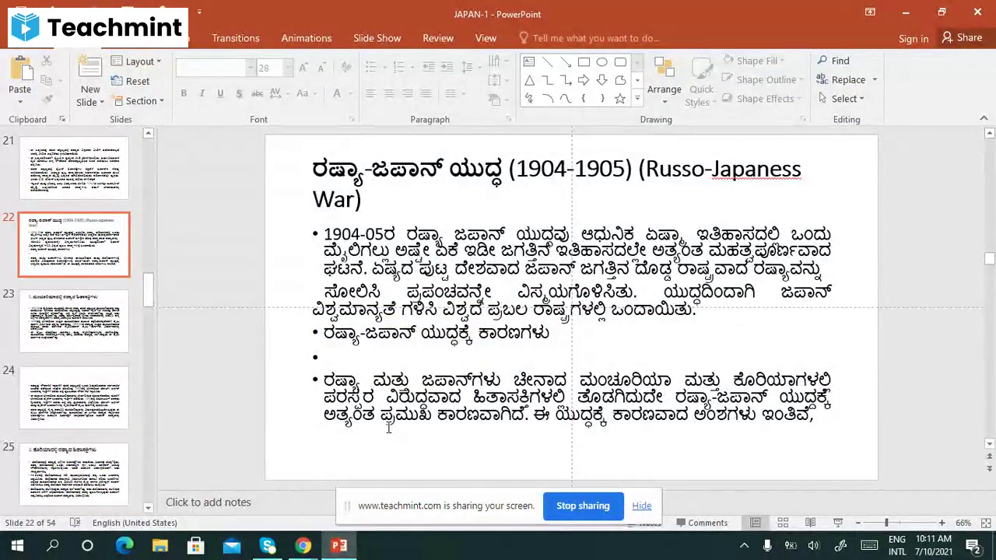Select the Oval shape in shapes gallery
996x560 pixels.
coord(601,61)
